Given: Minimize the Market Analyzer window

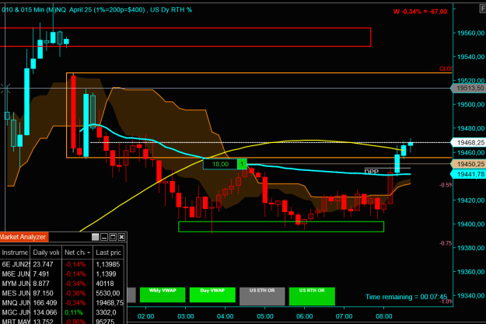Looking at the screenshot, I should coord(104,237).
